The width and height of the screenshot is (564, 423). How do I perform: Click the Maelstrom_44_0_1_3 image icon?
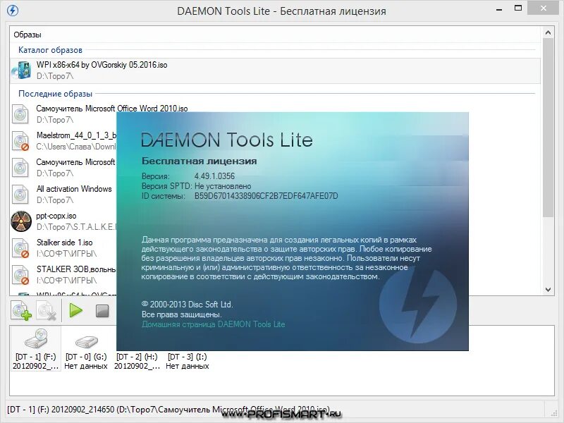pos(20,140)
